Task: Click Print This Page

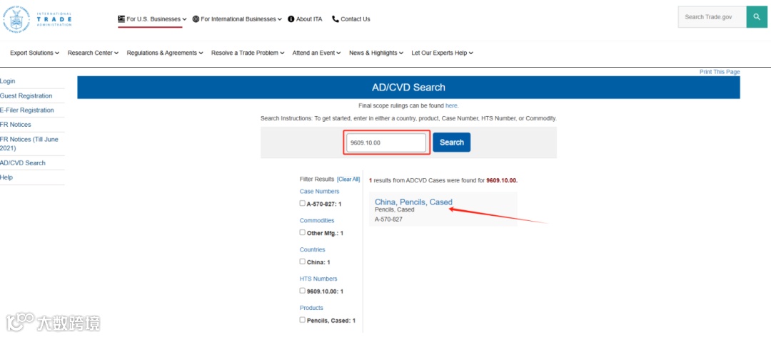Action: [x=720, y=72]
